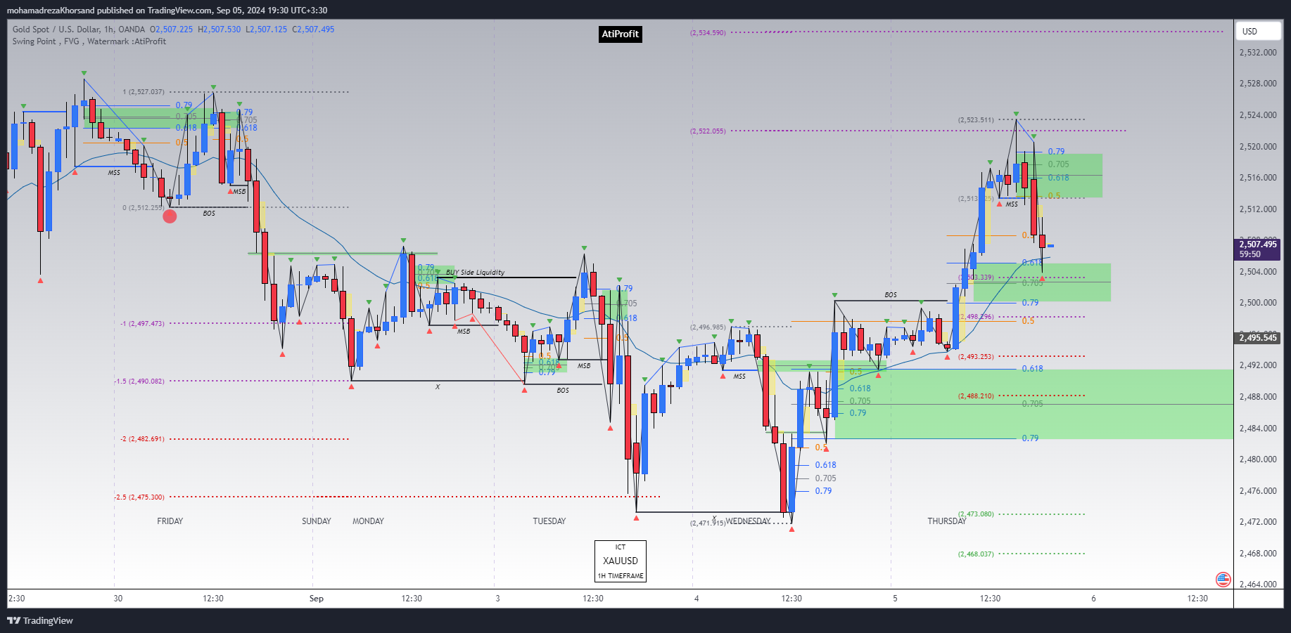Click the 2,516.000 price axis tick
Image resolution: width=1291 pixels, height=633 pixels.
click(1258, 178)
